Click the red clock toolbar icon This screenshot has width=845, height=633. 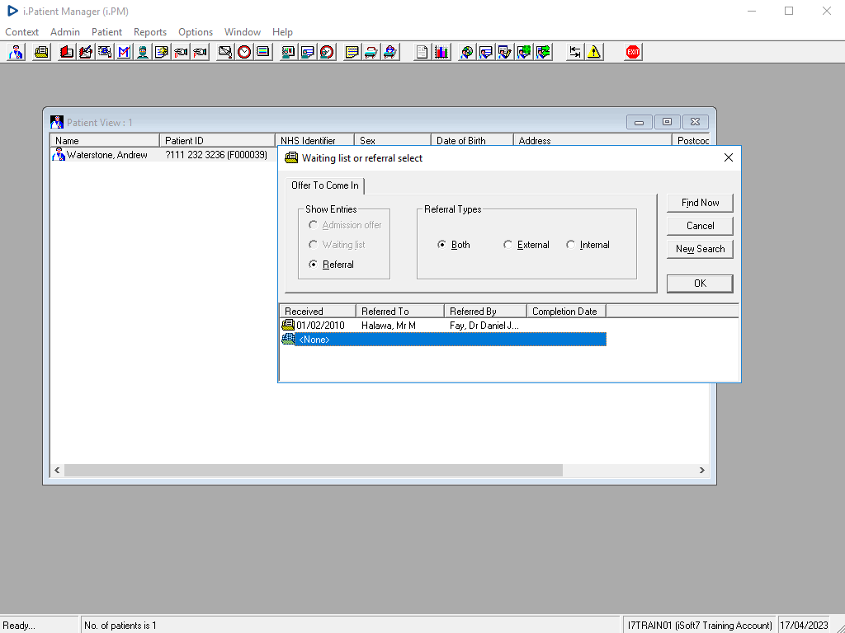[244, 52]
